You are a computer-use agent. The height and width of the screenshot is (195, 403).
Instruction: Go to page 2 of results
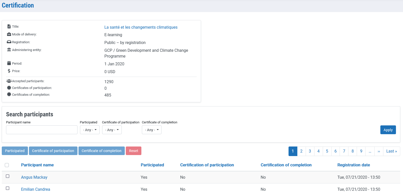click(301, 151)
